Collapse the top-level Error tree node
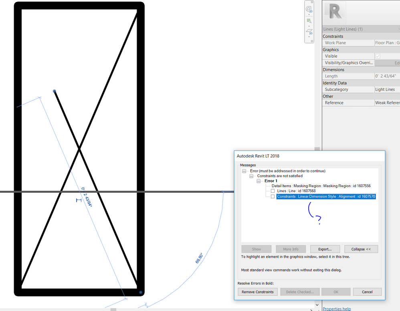 tap(244, 171)
